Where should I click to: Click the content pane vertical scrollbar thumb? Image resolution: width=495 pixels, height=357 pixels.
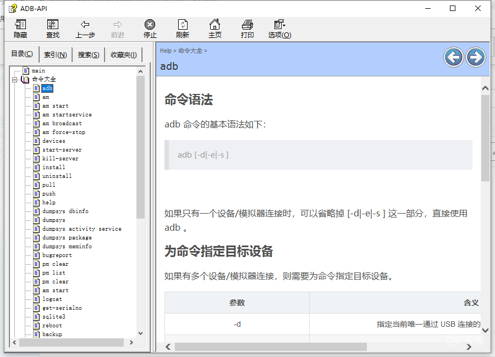click(485, 138)
